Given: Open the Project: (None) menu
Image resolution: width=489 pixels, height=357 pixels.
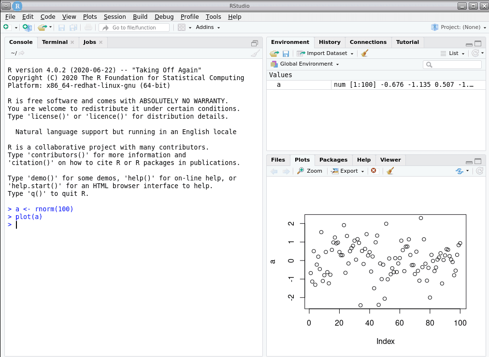Looking at the screenshot, I should click(x=459, y=27).
